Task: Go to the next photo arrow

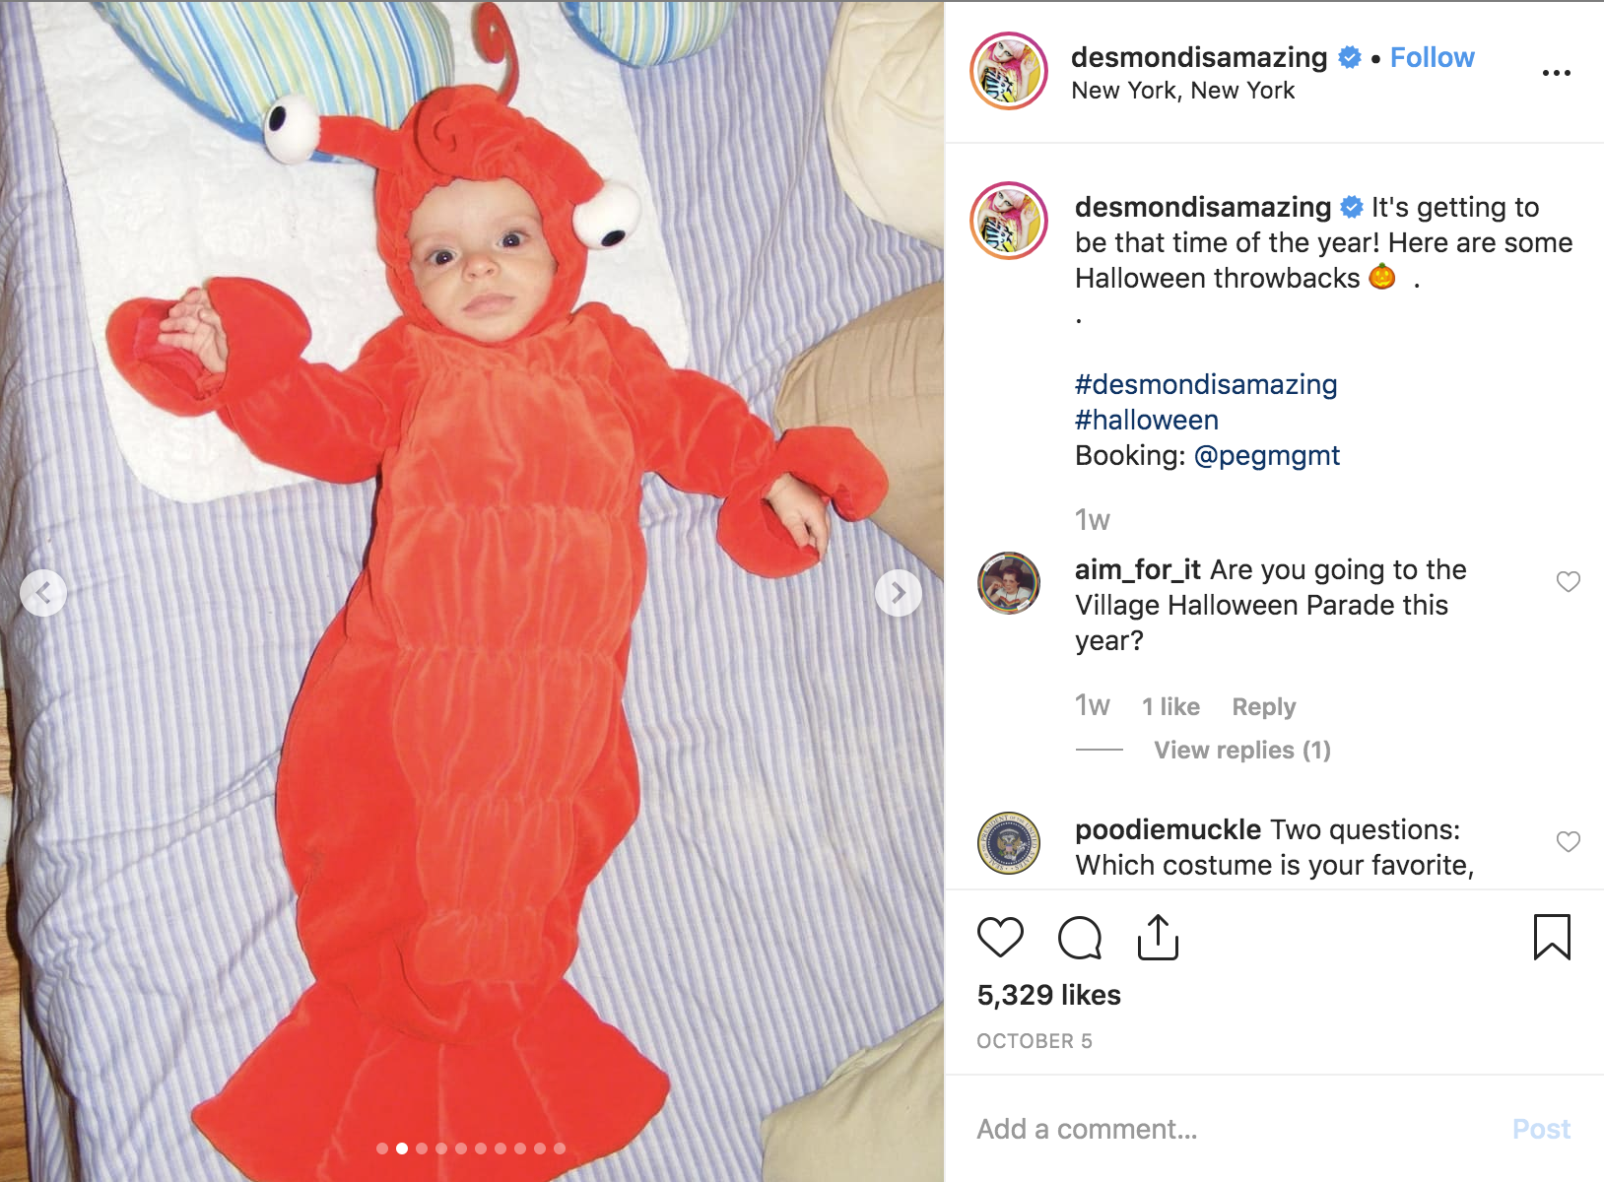Action: 899,593
